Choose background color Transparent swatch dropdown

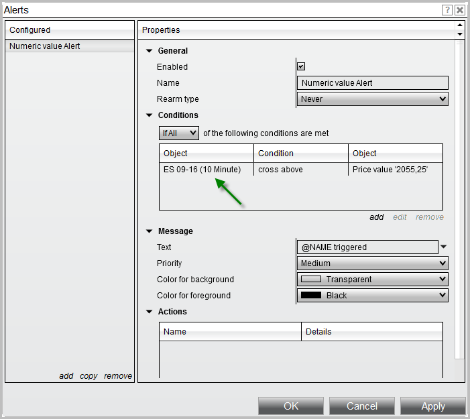pyautogui.click(x=372, y=280)
